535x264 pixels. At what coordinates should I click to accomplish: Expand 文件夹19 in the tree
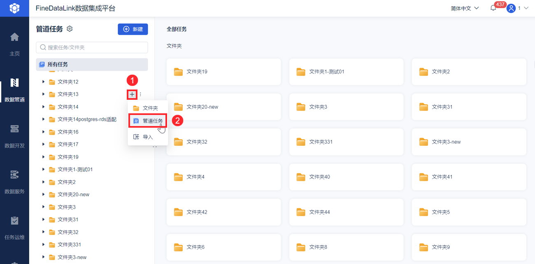pyautogui.click(x=43, y=157)
